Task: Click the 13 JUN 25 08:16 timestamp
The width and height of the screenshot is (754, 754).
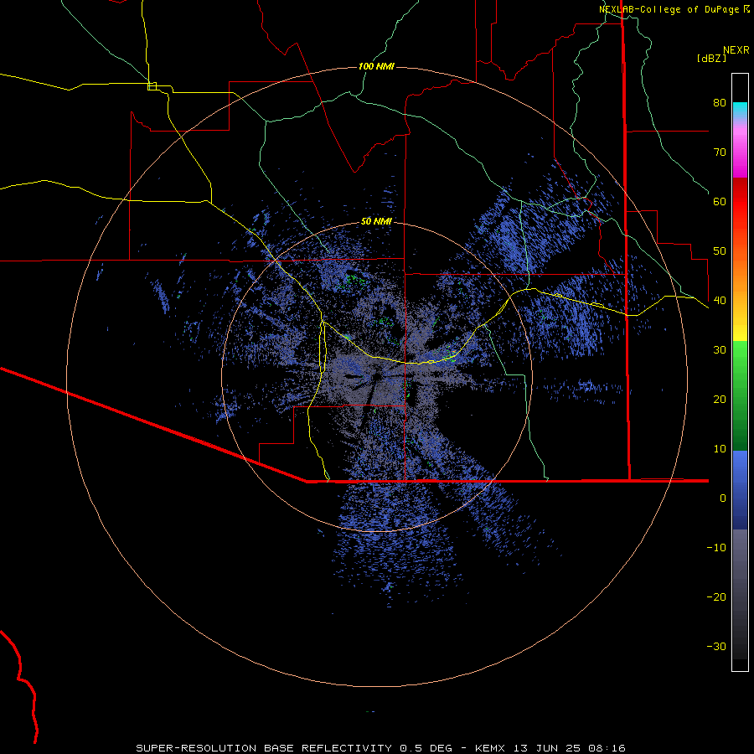Action: coord(570,748)
